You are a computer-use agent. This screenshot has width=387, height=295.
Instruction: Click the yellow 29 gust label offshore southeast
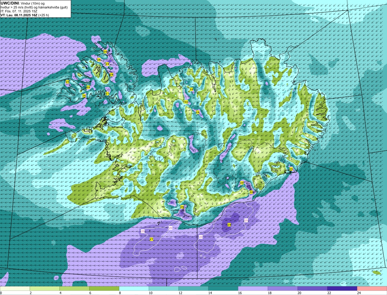pyautogui.click(x=229, y=225)
